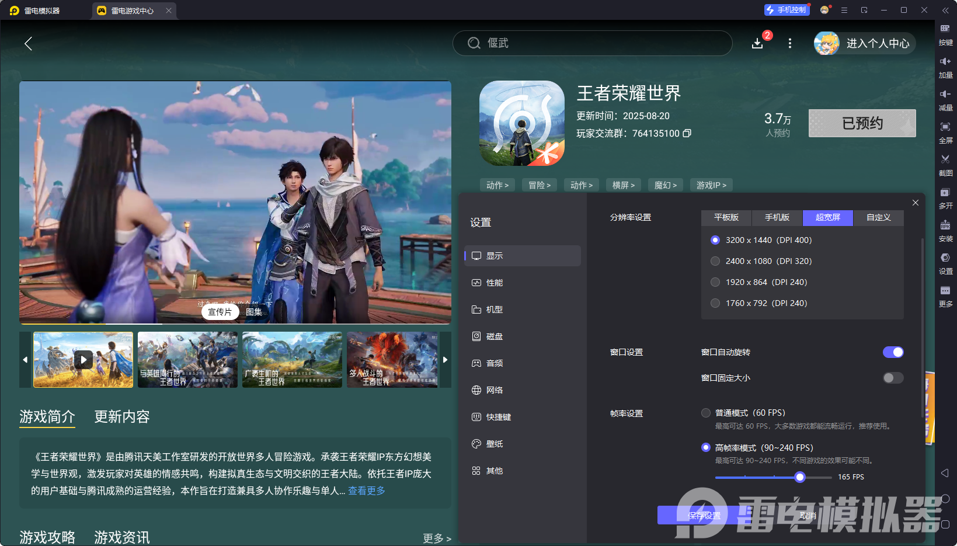Screen dimensions: 957x546
Task: Click the back arrow in game center
Action: point(28,43)
